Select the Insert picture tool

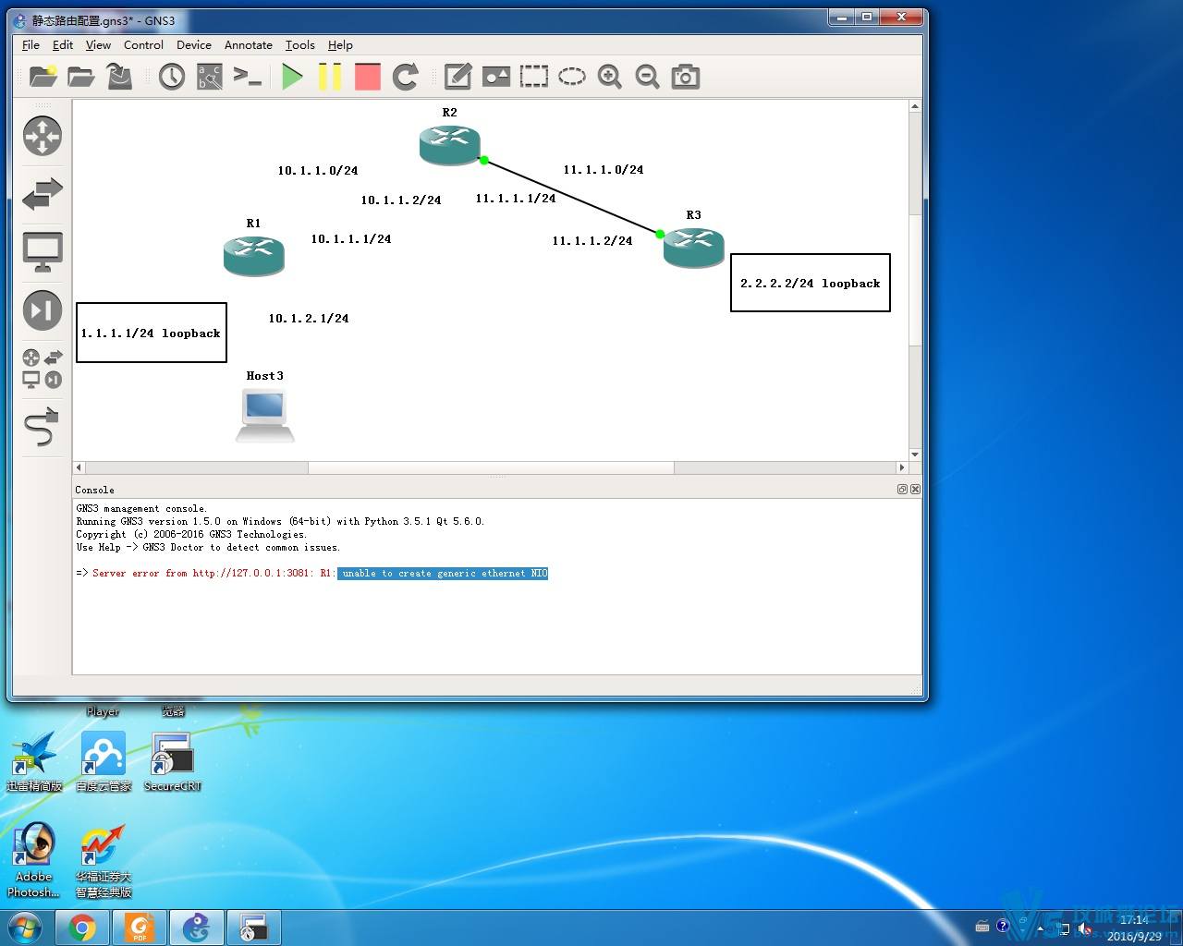point(496,77)
